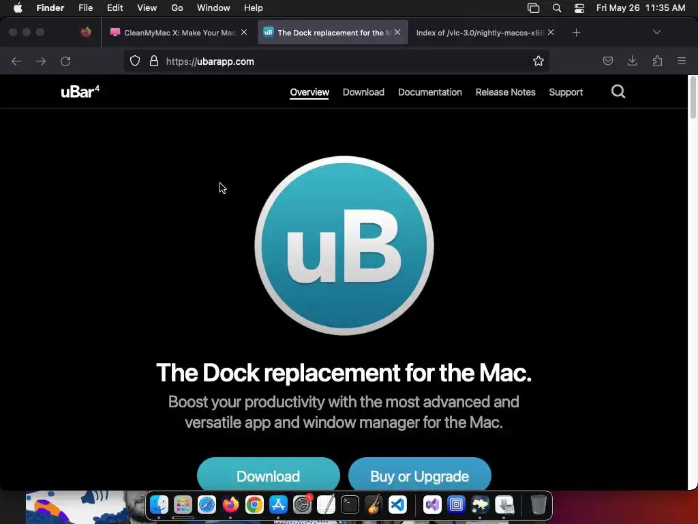Open Firefox from the Dock
This screenshot has height=524, width=698.
[230, 505]
